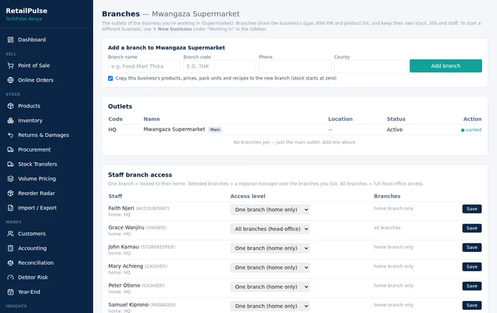Click the Year-End calendar icon

point(11,292)
